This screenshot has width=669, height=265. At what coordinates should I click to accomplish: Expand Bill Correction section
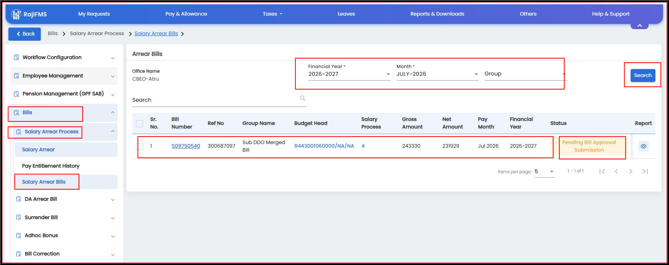(113, 255)
